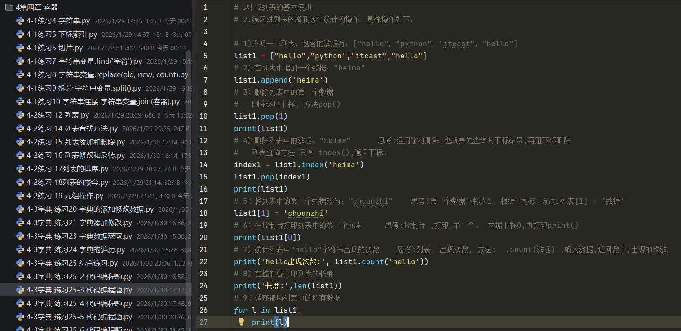The image size is (681, 331).
Task: Click Python file icon of 4-1练习5 切片.py
Action: point(20,48)
